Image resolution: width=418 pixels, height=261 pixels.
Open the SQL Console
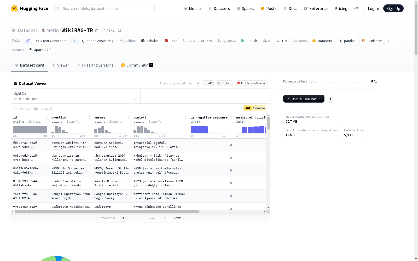tap(255, 108)
